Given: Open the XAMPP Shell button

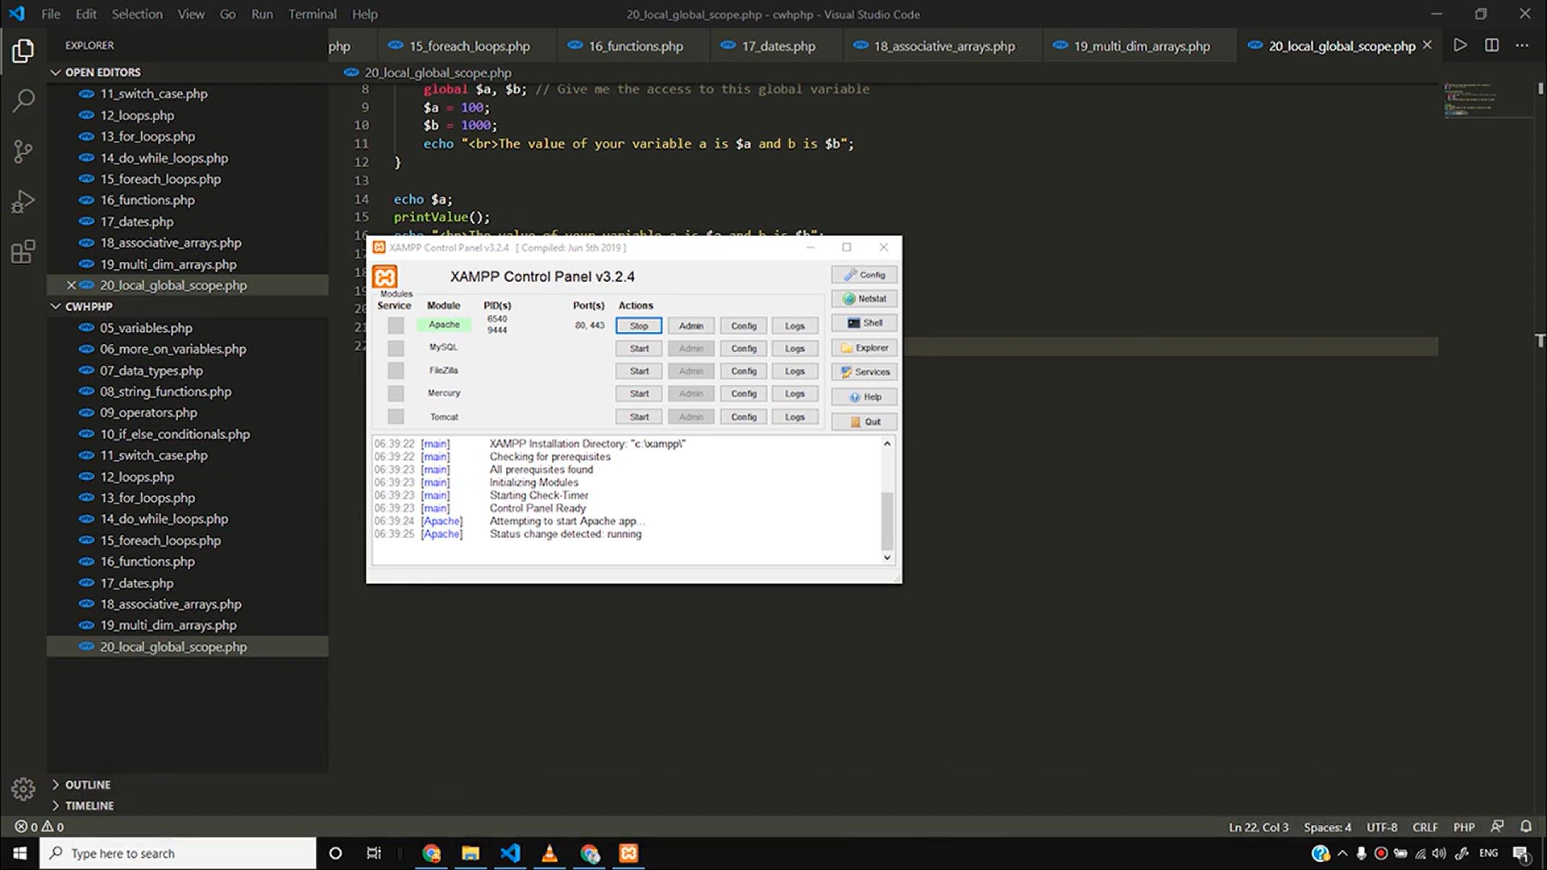Looking at the screenshot, I should tap(865, 323).
